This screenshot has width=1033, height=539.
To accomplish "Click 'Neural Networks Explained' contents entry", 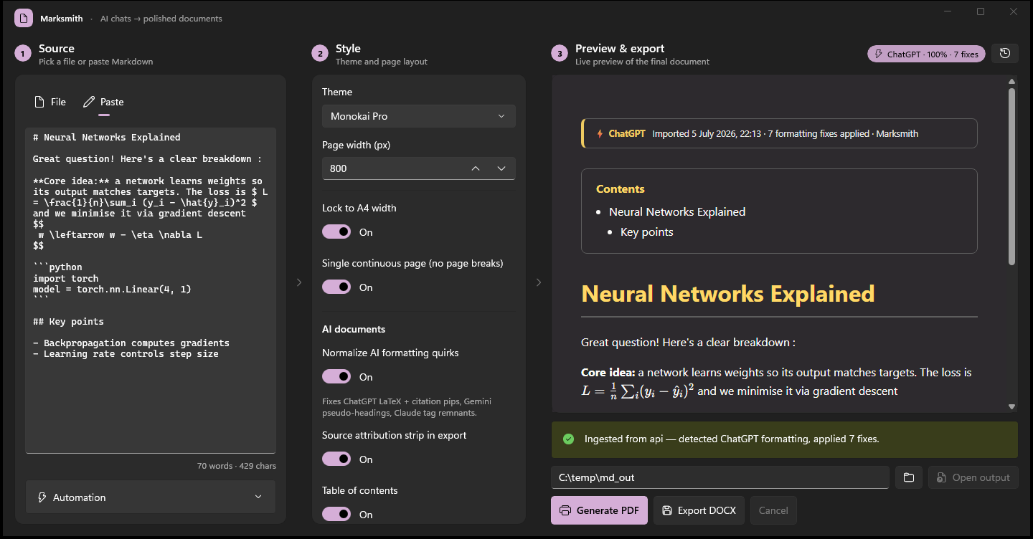I will (677, 211).
